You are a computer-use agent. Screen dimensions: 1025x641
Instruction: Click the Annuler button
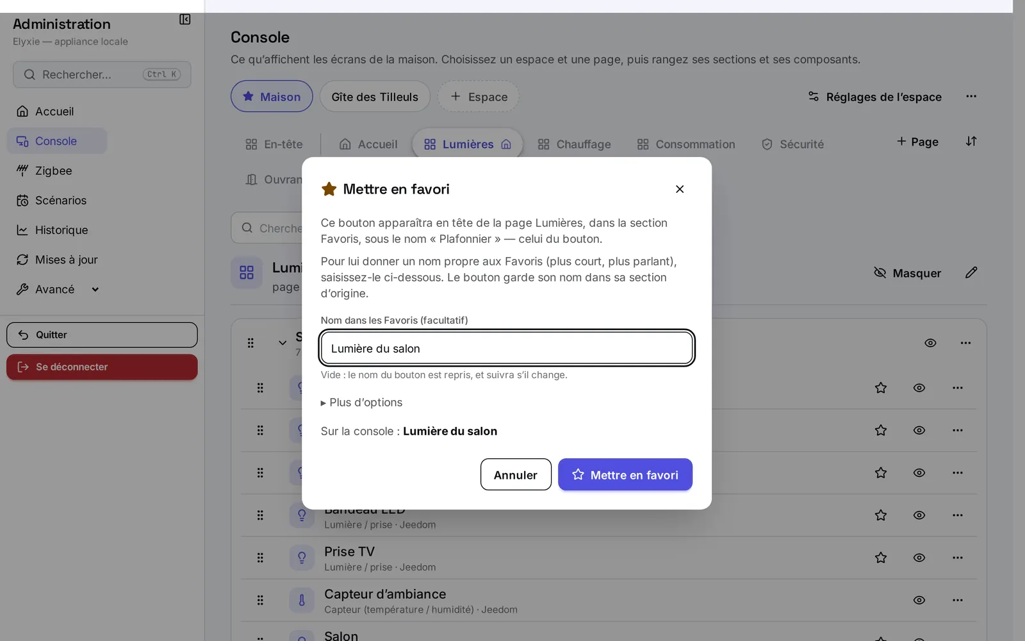click(x=516, y=475)
